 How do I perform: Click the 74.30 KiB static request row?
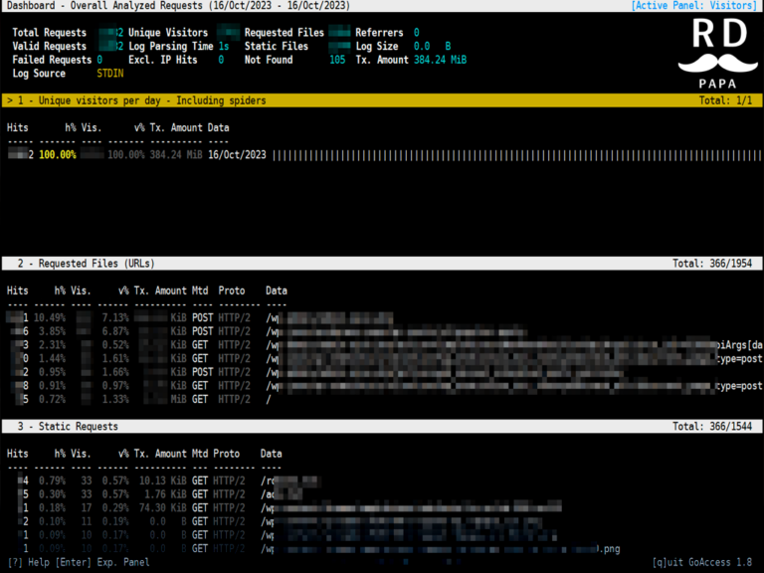click(159, 506)
